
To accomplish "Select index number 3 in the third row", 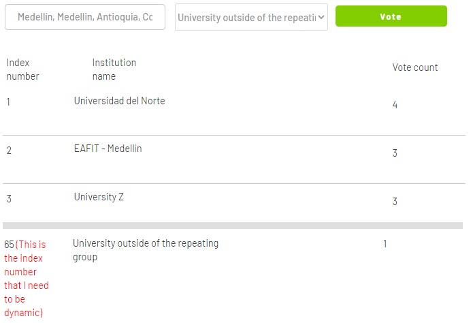I will (x=9, y=199).
